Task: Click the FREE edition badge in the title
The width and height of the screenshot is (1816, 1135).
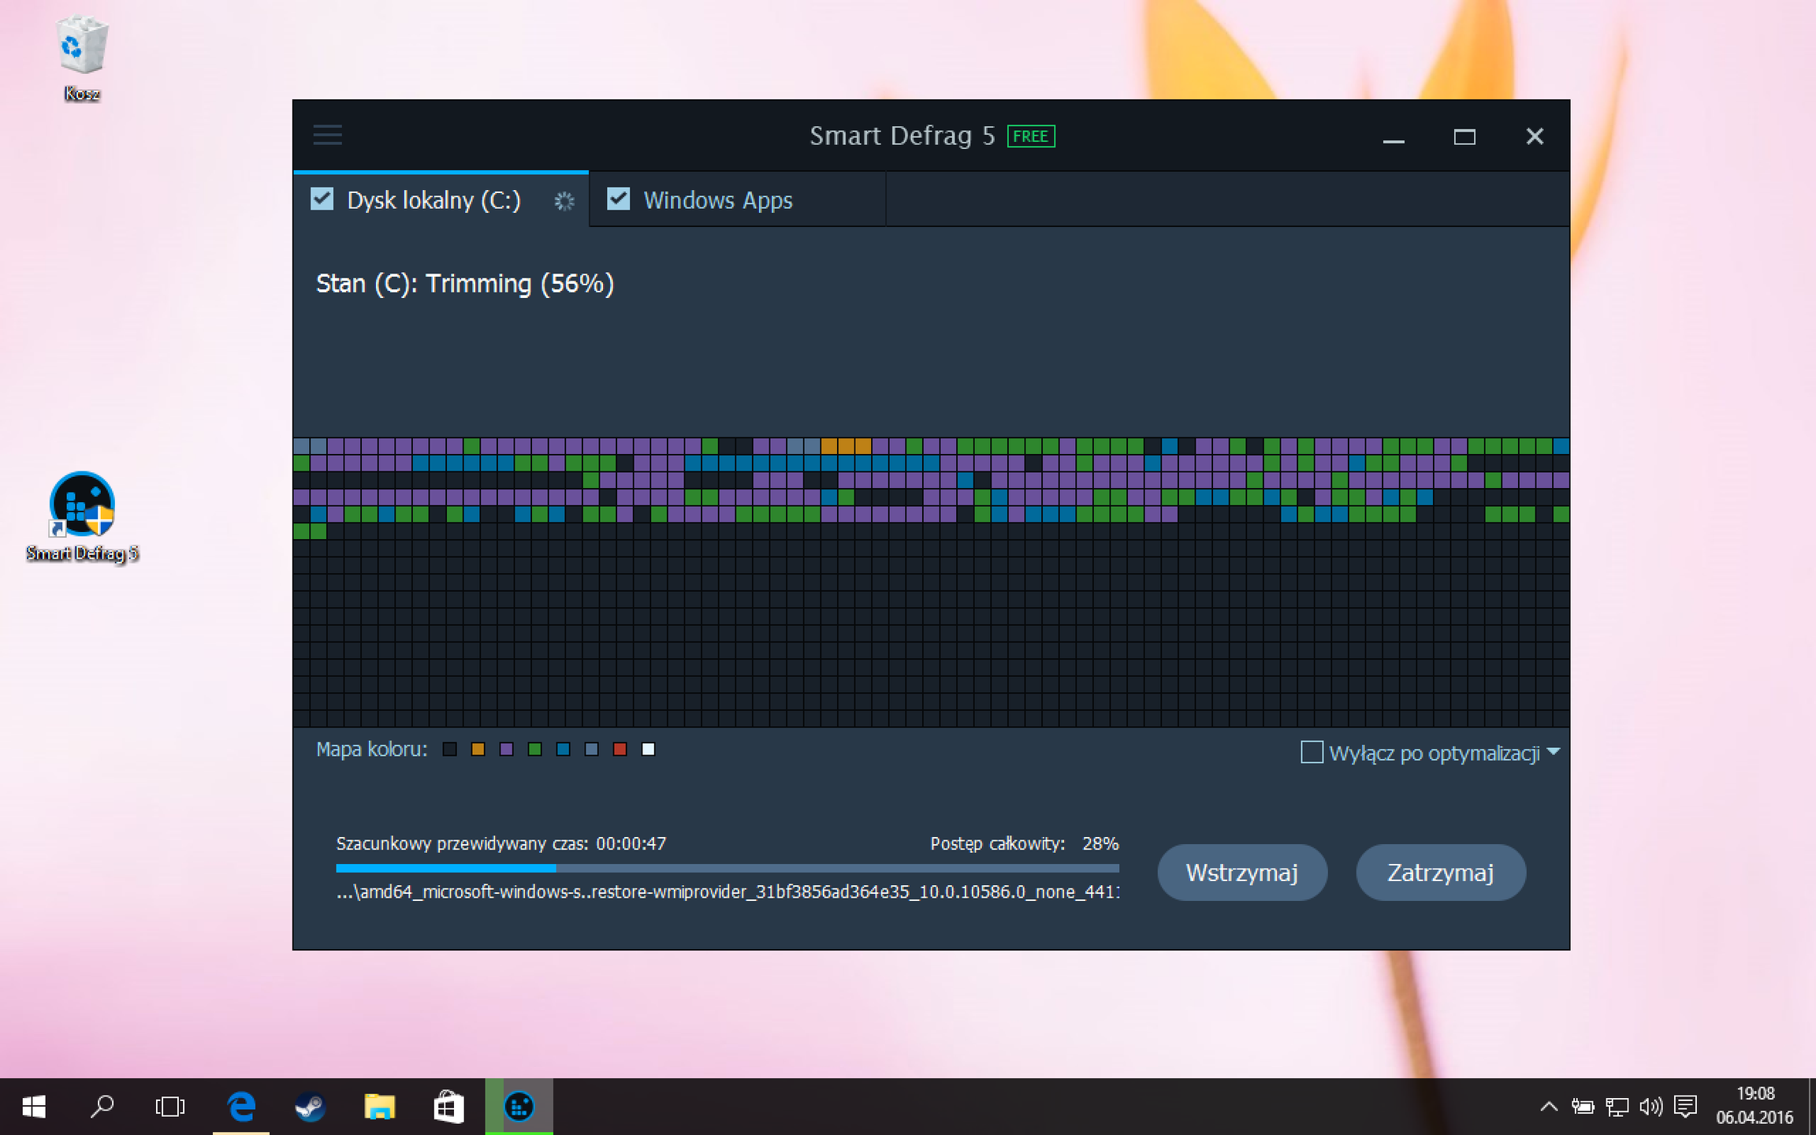Action: pyautogui.click(x=1031, y=136)
